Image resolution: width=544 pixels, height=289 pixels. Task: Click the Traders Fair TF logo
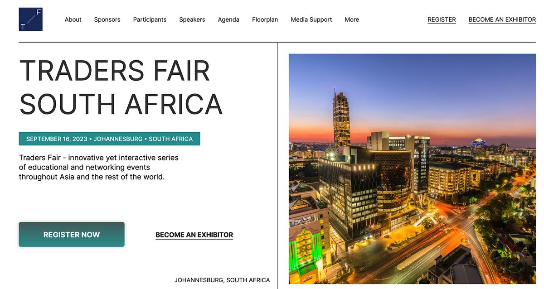click(x=30, y=19)
